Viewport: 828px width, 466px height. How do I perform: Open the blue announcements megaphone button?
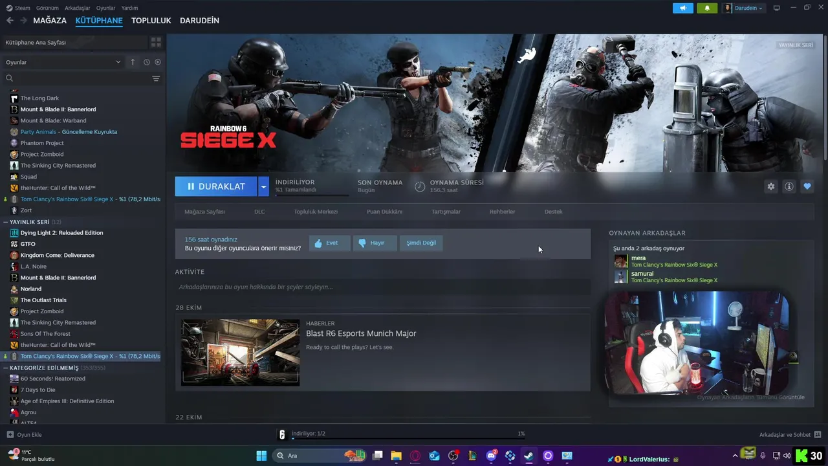[x=682, y=8]
